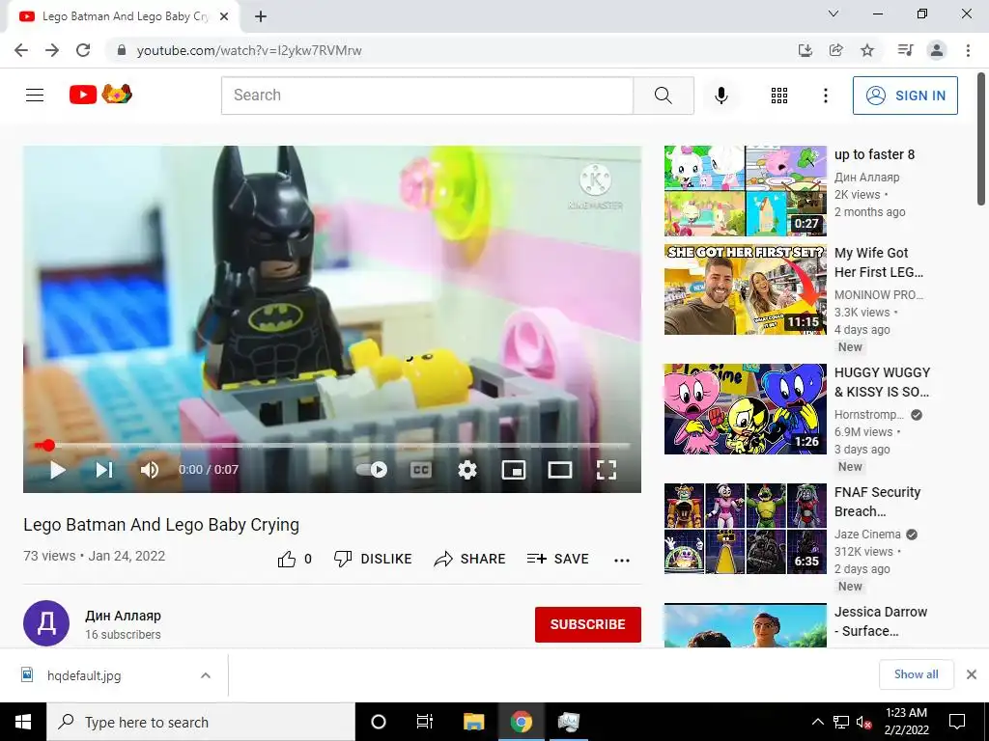Screen dimensions: 989x741
Task: Open Hornstromp channel name in sidebar
Action: click(869, 415)
